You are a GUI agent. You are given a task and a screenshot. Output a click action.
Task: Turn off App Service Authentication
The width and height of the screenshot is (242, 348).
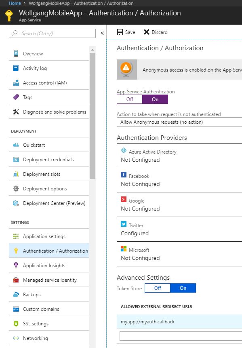(x=129, y=98)
